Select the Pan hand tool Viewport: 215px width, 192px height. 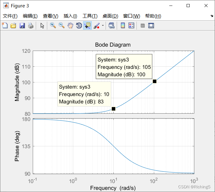click(70, 26)
